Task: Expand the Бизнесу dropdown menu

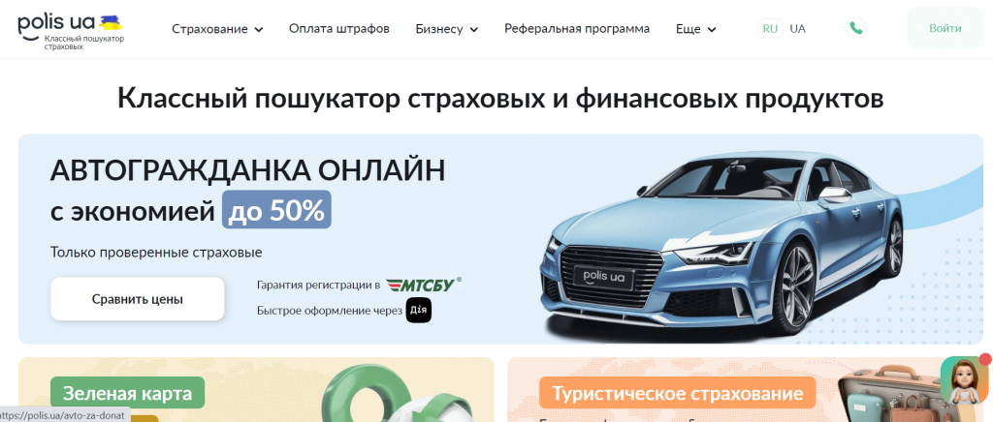Action: 446,29
